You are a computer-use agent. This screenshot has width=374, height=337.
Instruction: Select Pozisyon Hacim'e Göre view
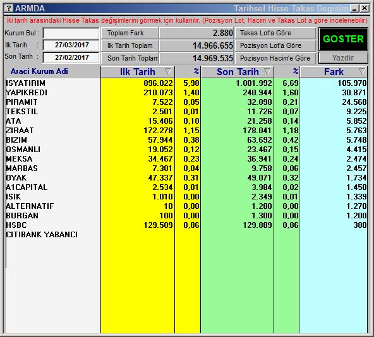(275, 58)
